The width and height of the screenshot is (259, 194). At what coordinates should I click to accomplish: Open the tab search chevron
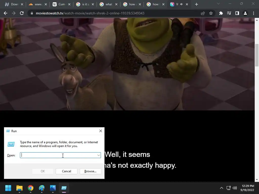pyautogui.click(x=218, y=4)
